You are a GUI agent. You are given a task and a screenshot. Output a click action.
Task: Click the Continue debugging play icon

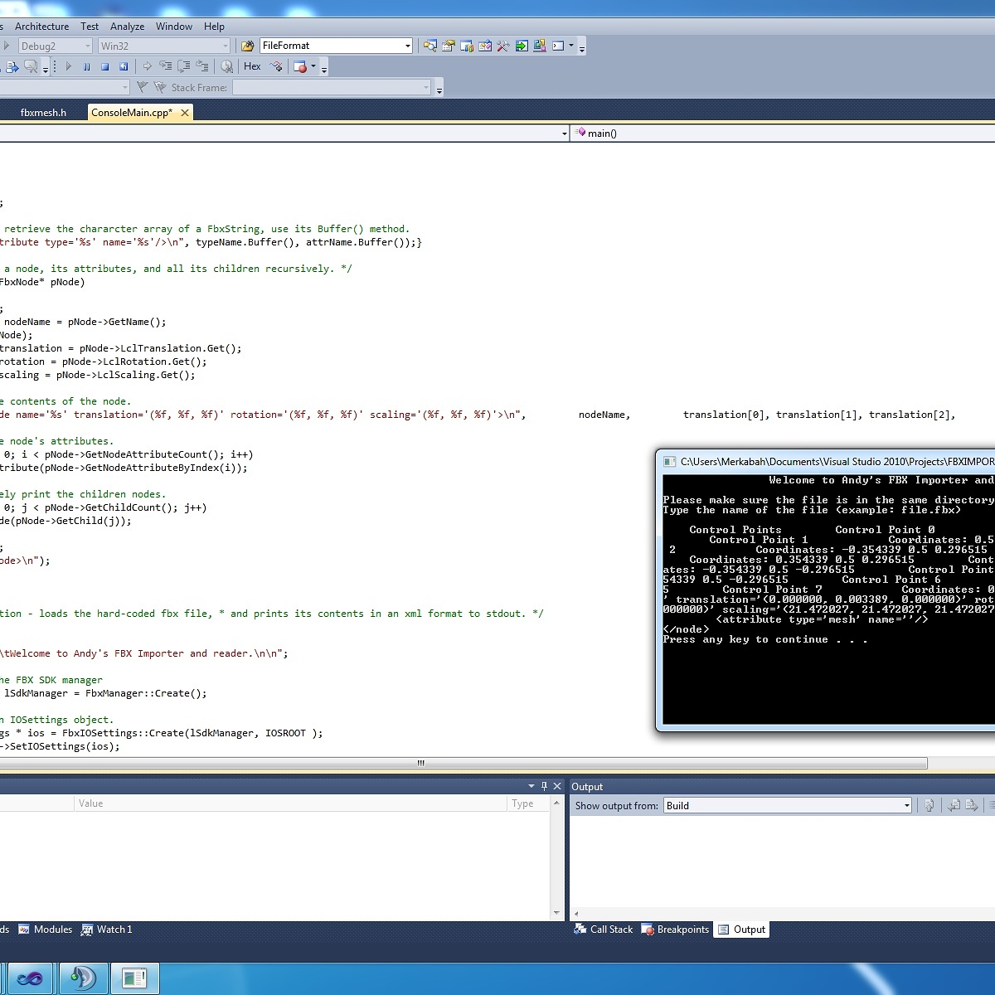[x=69, y=66]
